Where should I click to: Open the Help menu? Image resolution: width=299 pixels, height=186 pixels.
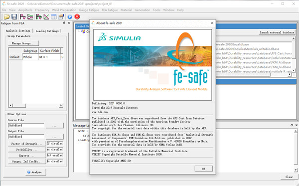[x=180, y=10]
